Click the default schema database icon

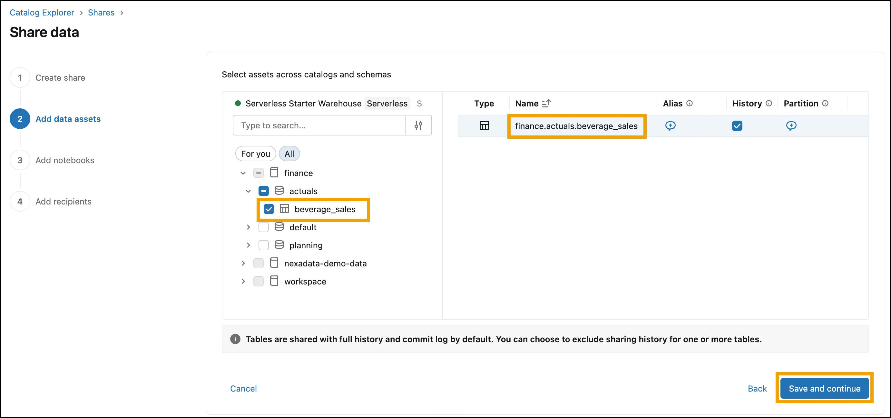coord(279,227)
